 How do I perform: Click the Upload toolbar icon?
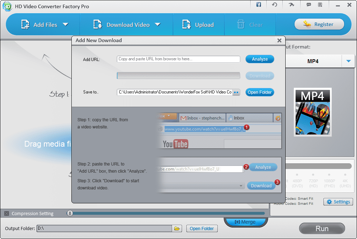pos(186,24)
